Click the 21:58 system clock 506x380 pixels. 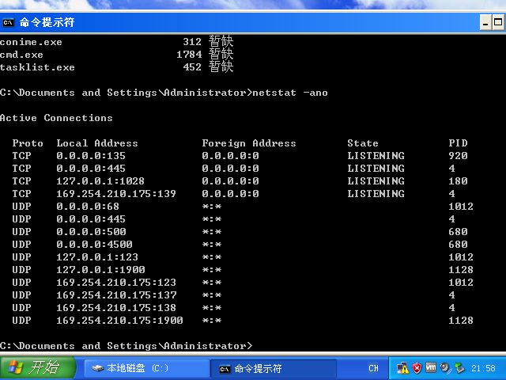coord(483,368)
